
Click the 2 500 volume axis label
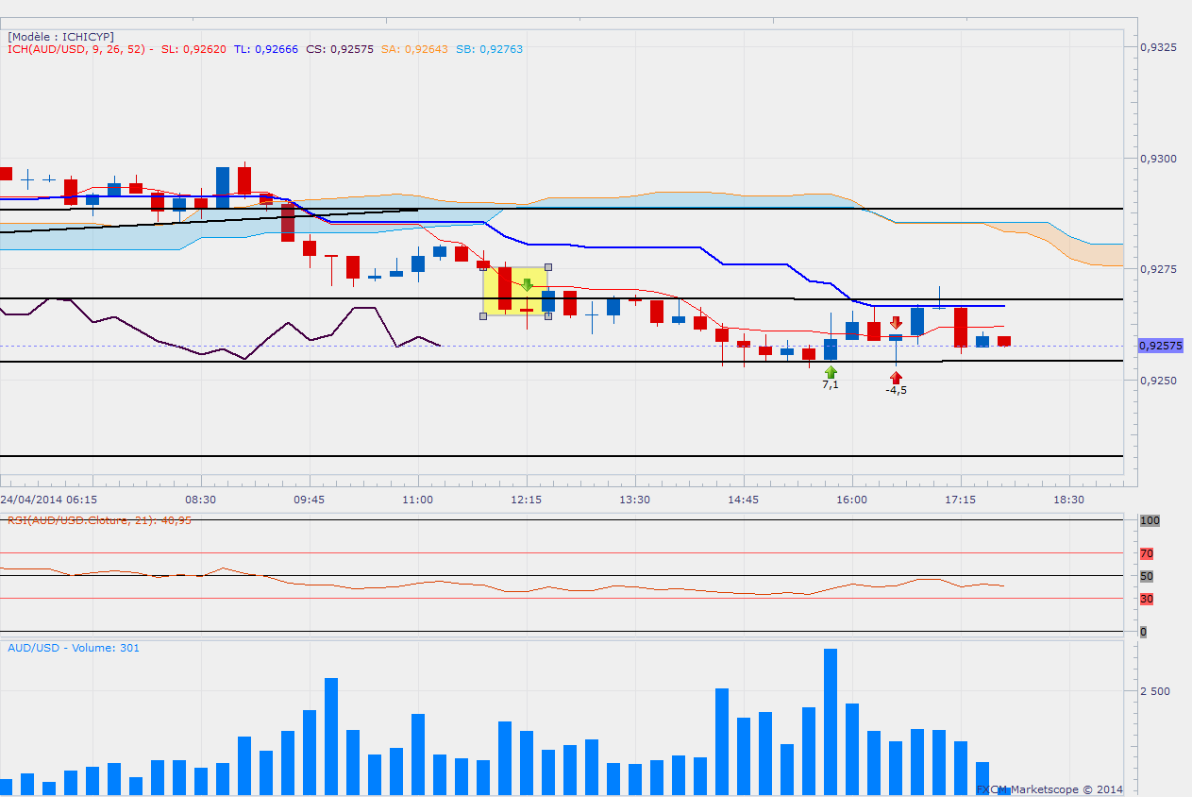click(1155, 691)
